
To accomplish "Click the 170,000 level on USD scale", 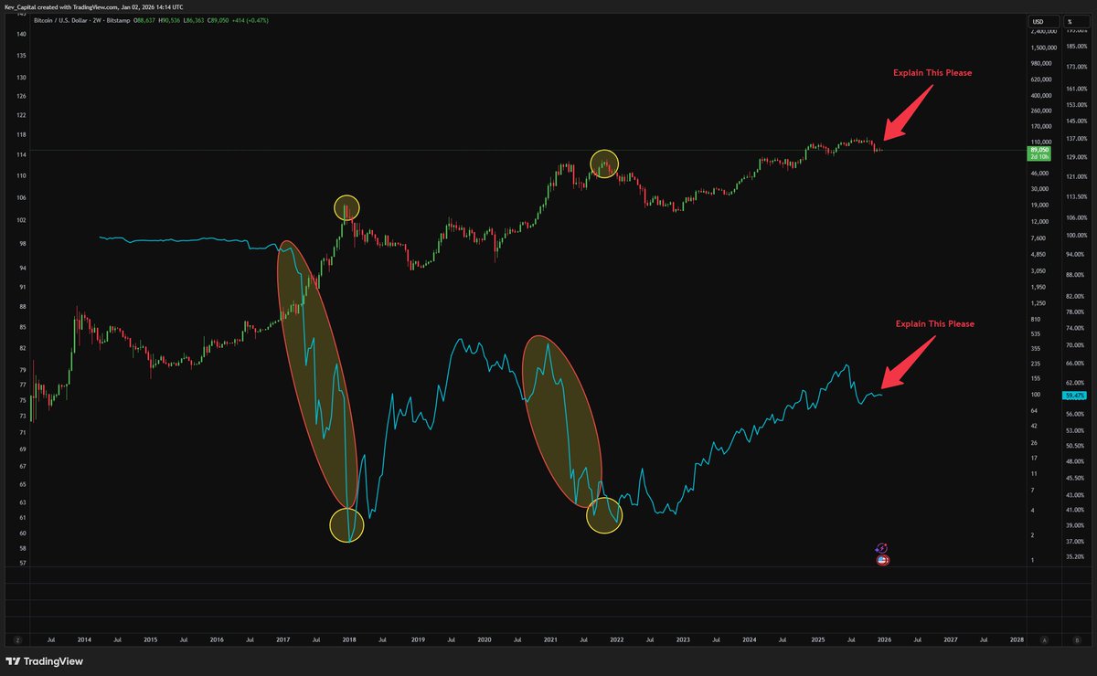I will [1042, 126].
